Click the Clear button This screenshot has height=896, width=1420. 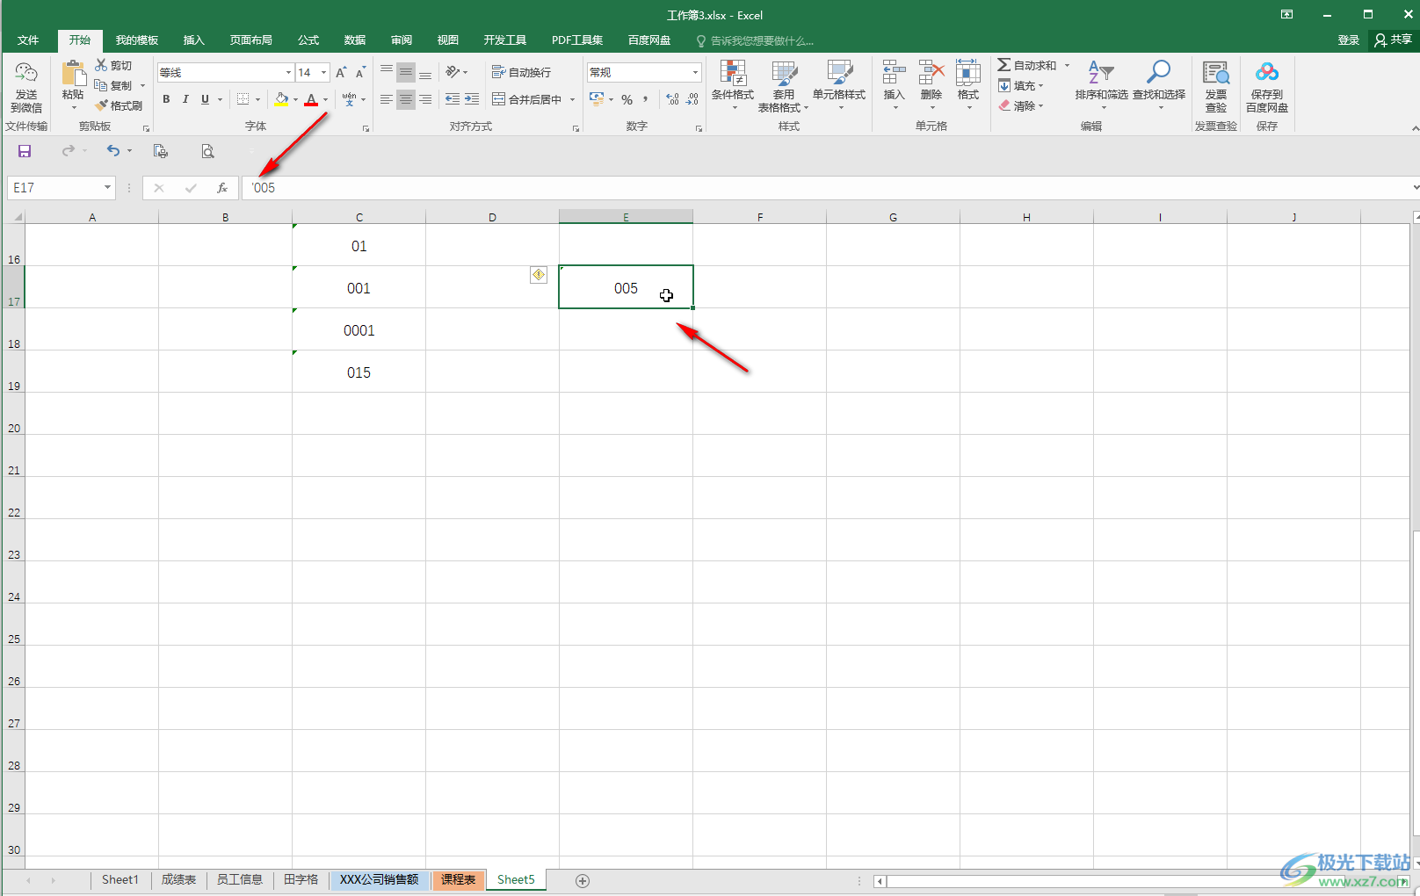click(x=1021, y=106)
